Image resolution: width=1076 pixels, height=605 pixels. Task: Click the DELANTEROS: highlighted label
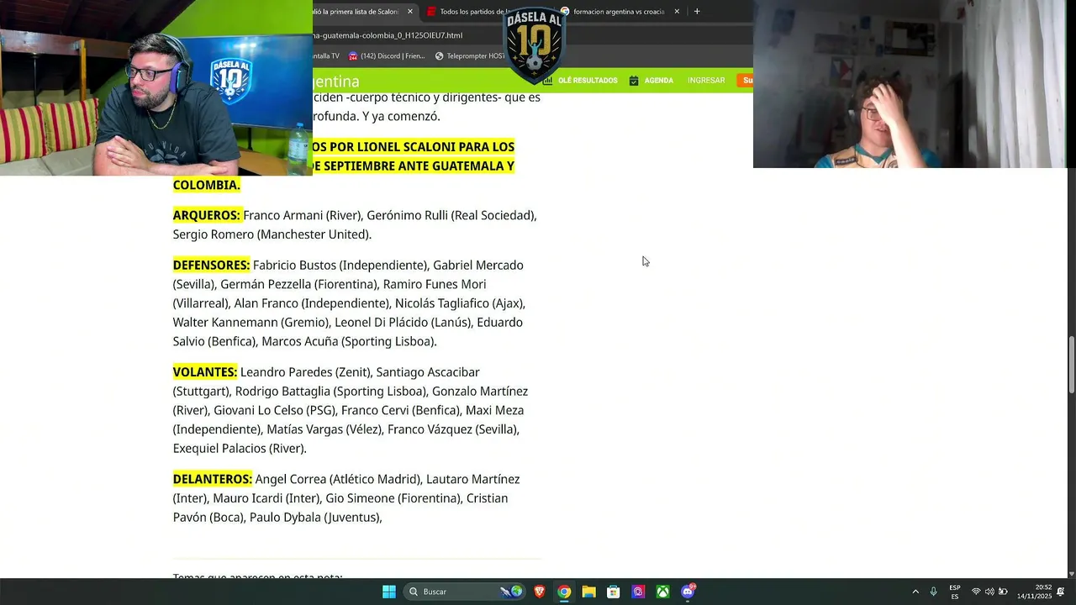[x=213, y=479]
